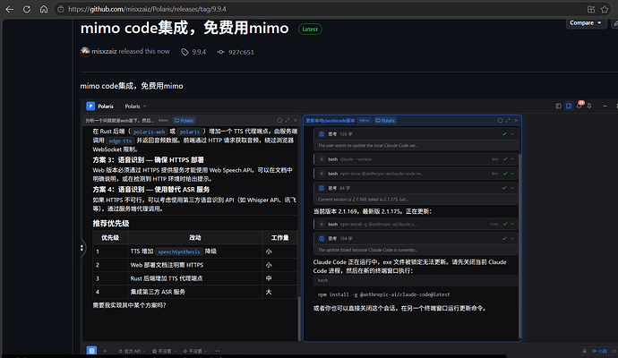
Task: Click the pin icon in Polaris header
Action: 589,106
